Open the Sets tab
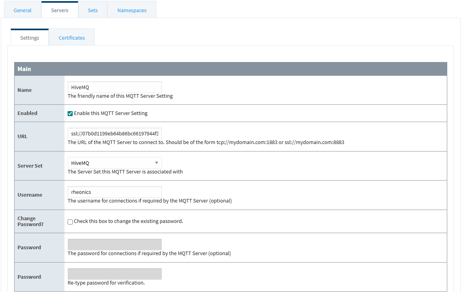 pos(93,10)
